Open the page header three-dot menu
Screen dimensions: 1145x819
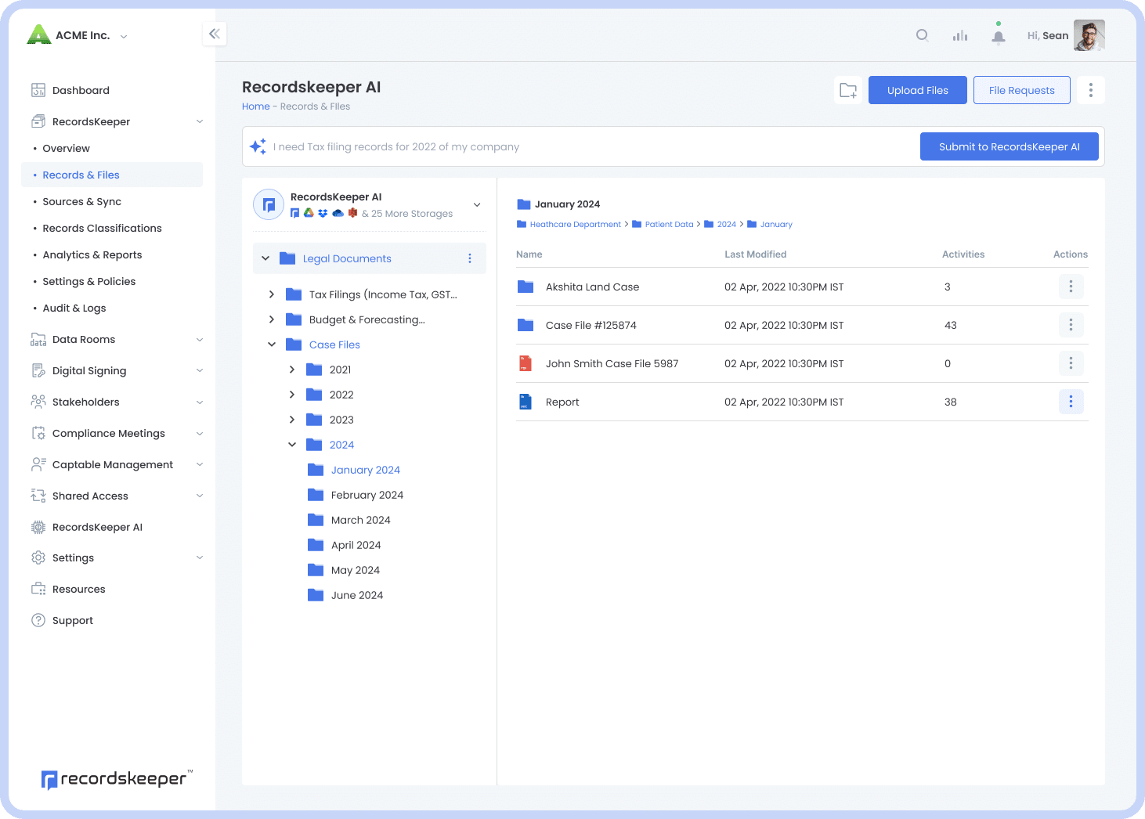click(1091, 90)
